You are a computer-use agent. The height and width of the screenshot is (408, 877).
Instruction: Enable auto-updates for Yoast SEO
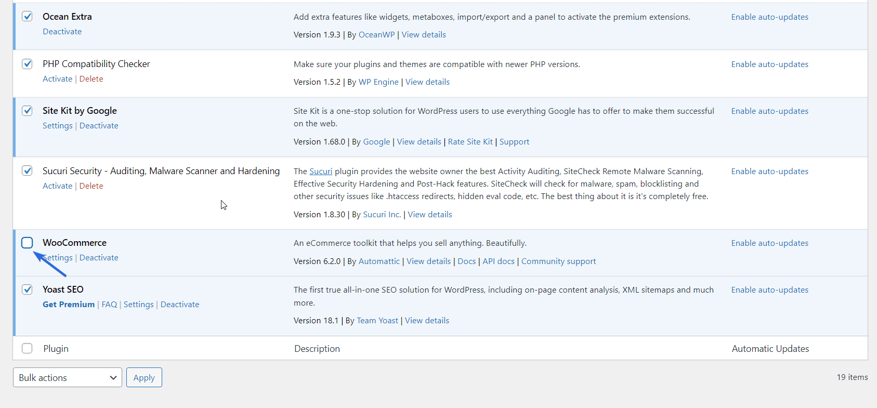(x=769, y=290)
